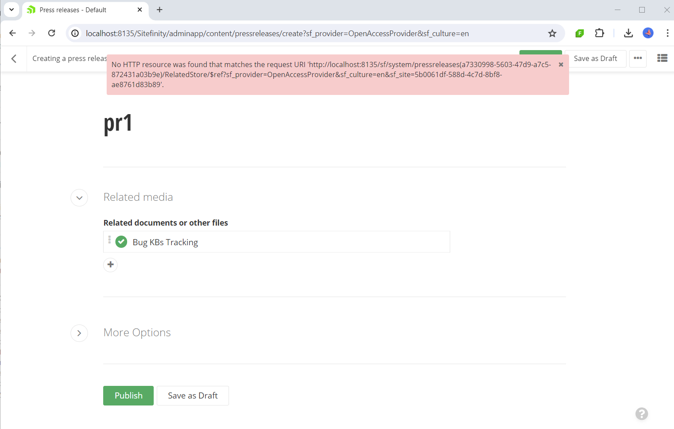Click the Related media heading
674x429 pixels.
(138, 197)
